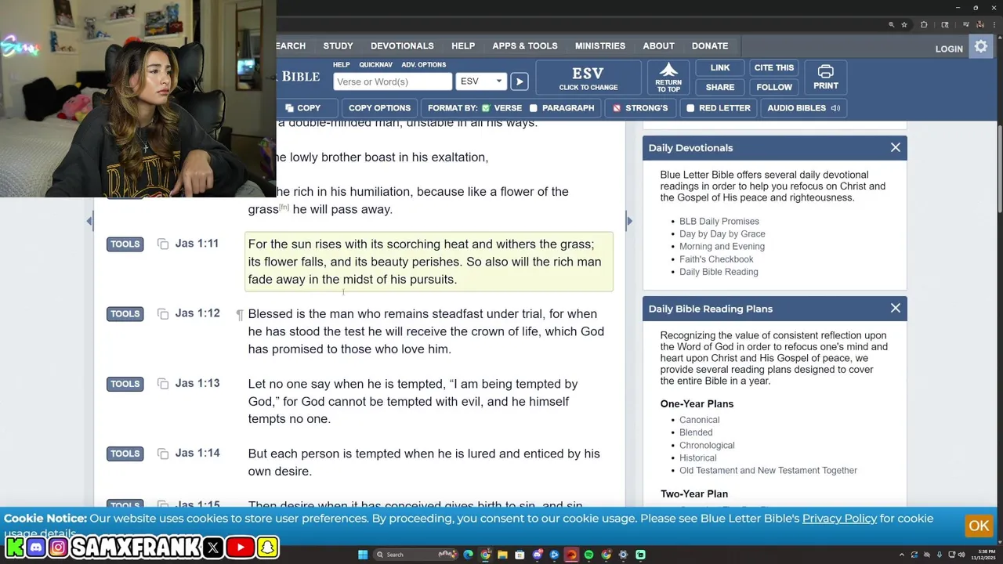Open File Explorer from the taskbar
The image size is (1003, 564).
click(502, 555)
